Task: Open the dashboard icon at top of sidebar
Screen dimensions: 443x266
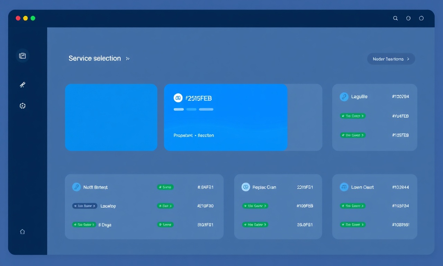Action: click(22, 56)
